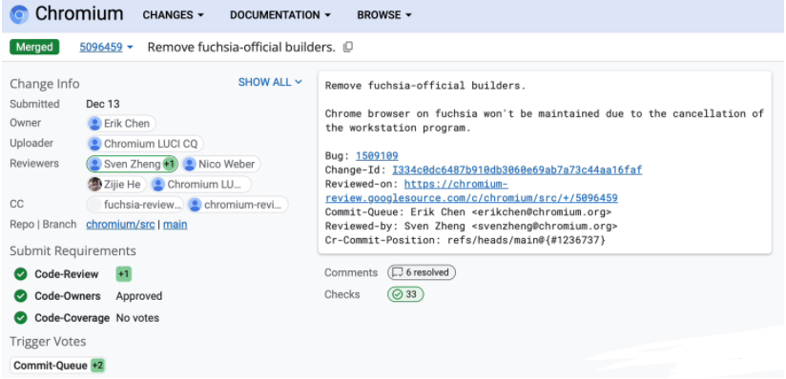786x379 pixels.
Task: Click the comment bubble icon in 6 resolved
Action: 398,273
